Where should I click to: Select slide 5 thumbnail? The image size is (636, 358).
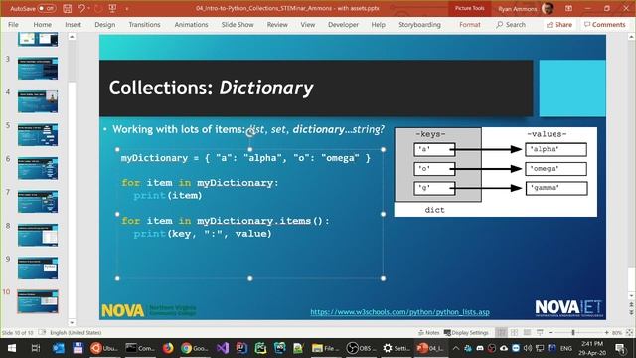(38, 135)
